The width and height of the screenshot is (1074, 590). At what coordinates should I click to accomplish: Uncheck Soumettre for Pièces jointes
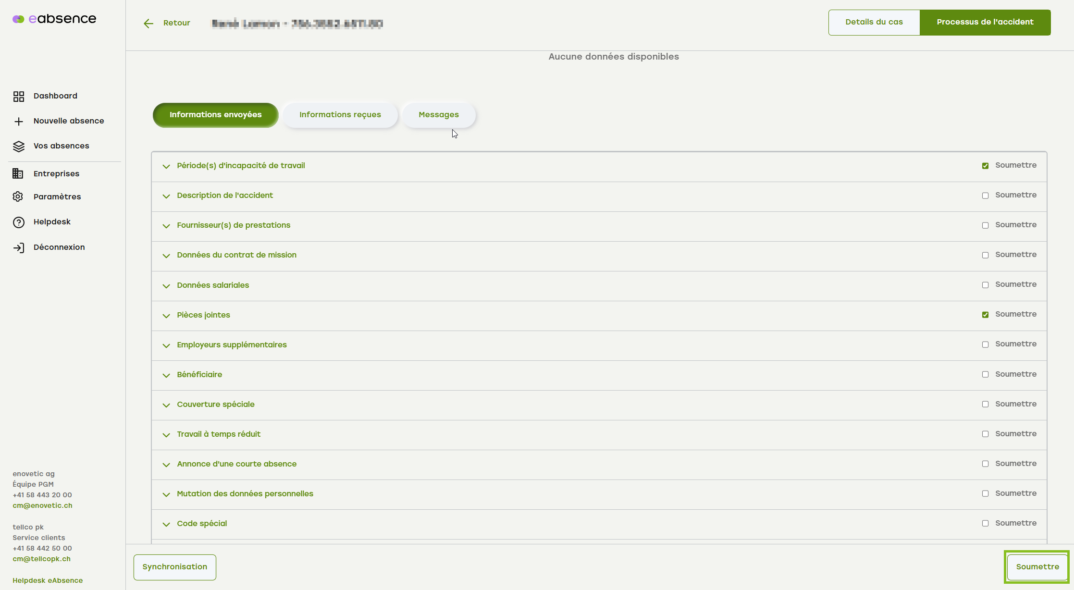click(x=985, y=315)
